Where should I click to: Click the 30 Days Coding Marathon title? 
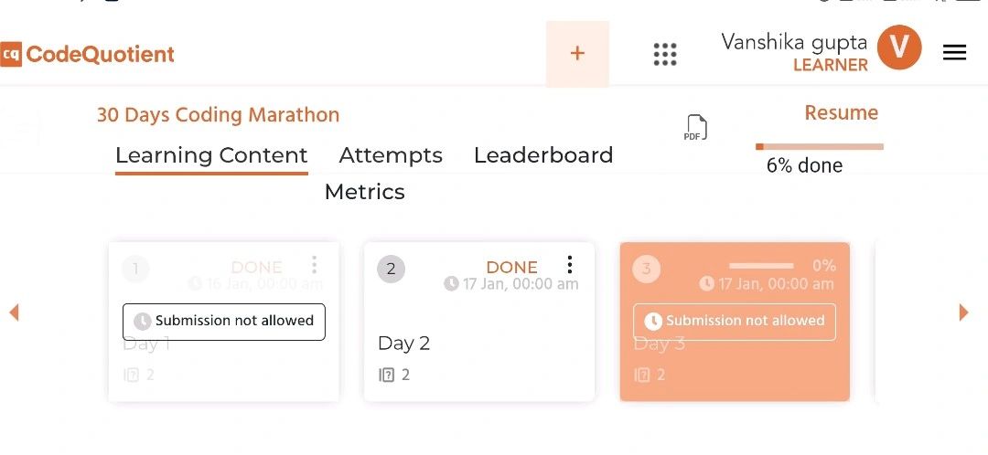point(218,115)
